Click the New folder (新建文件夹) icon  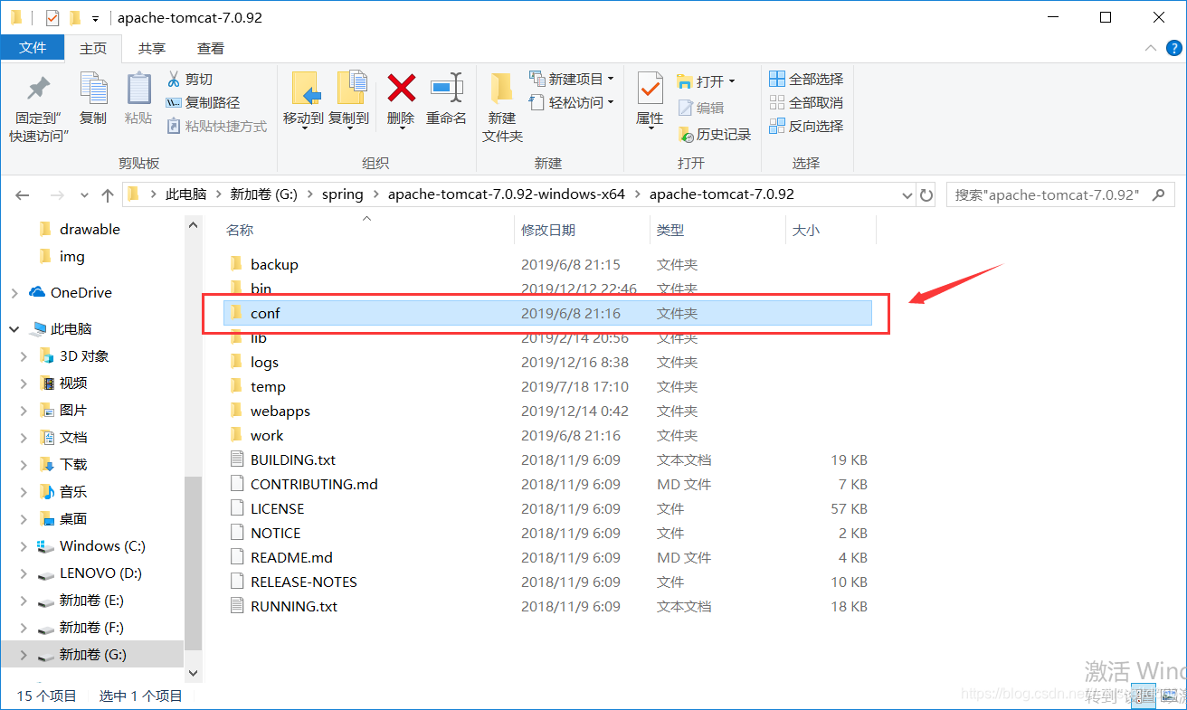[502, 89]
